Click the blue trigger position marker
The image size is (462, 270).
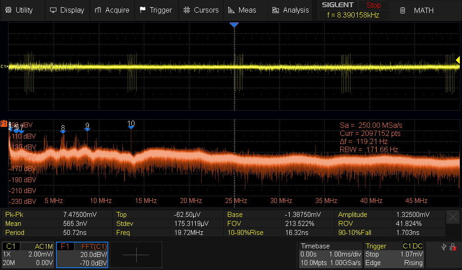coord(234,25)
